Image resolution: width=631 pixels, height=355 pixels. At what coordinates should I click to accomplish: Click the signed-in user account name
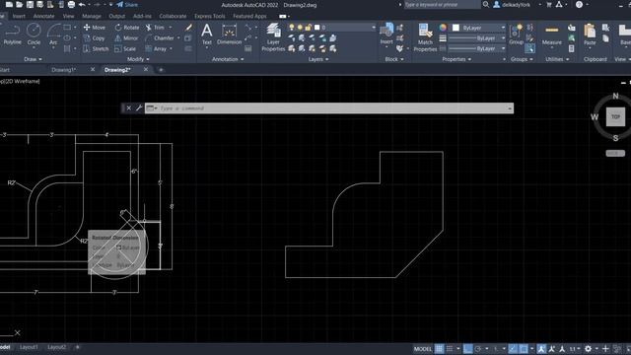pos(516,5)
